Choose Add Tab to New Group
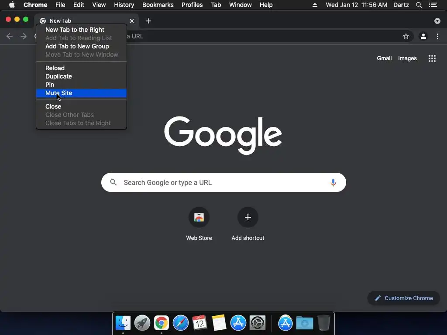The image size is (447, 335). point(82,46)
